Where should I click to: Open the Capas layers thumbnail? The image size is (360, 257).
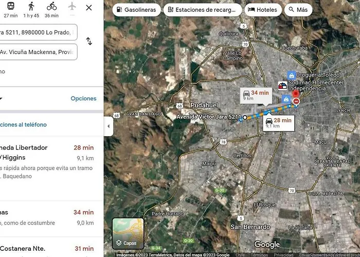[x=128, y=233]
